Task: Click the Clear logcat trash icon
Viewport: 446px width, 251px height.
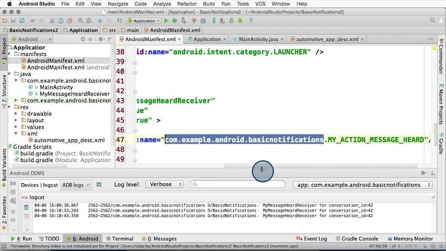Action: [26, 207]
